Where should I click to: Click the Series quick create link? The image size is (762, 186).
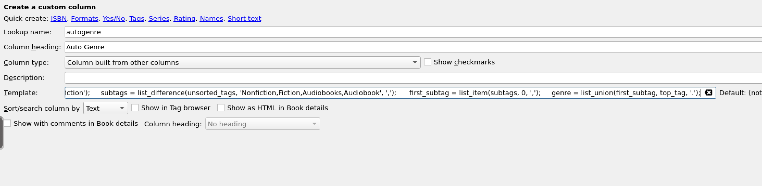point(159,19)
